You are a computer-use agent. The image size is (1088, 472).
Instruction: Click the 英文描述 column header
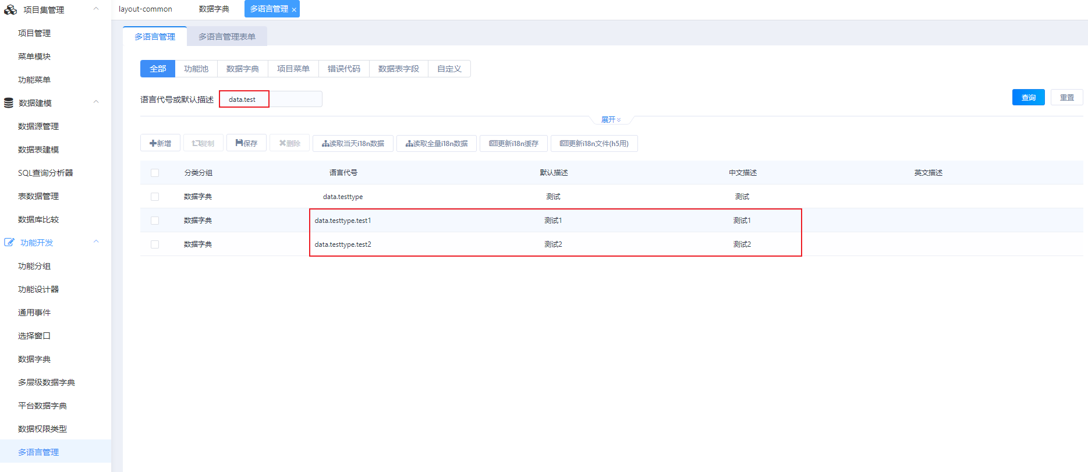(928, 173)
